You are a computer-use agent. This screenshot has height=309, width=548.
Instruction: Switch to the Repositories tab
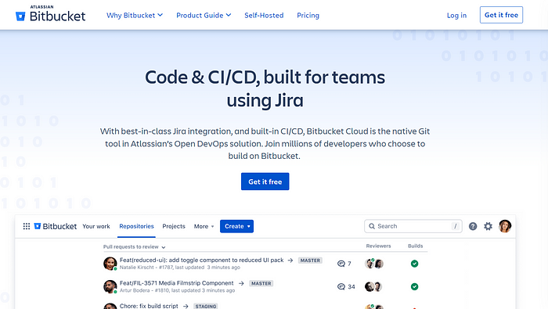coord(137,226)
